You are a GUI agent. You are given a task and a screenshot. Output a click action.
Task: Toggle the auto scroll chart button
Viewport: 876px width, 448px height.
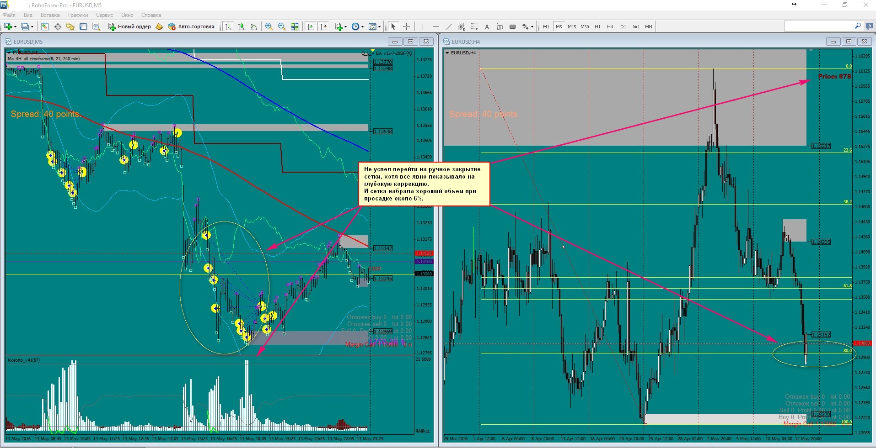tap(311, 26)
